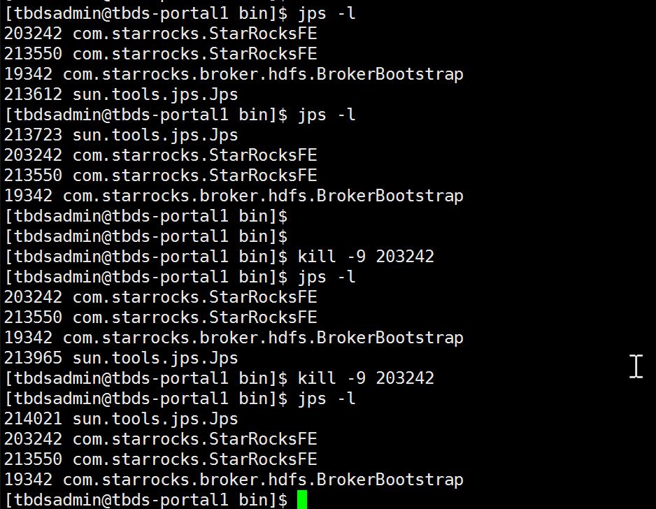Click the first 'kill -9 203242' command
Viewport: 656px width, 509px height.
coord(366,257)
